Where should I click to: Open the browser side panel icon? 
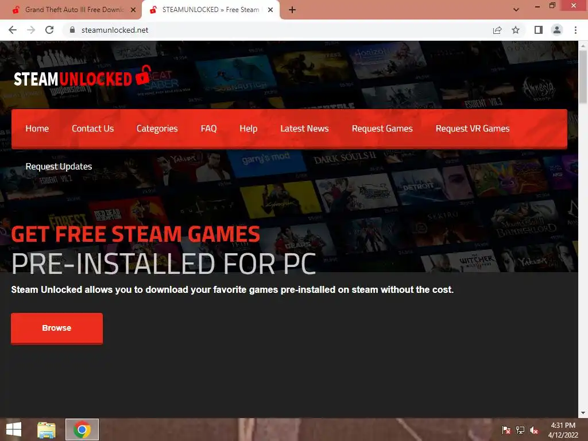point(539,30)
